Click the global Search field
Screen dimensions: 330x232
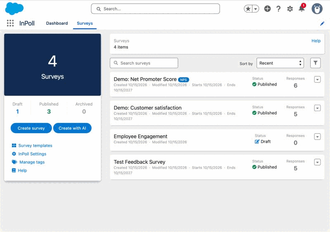click(156, 9)
